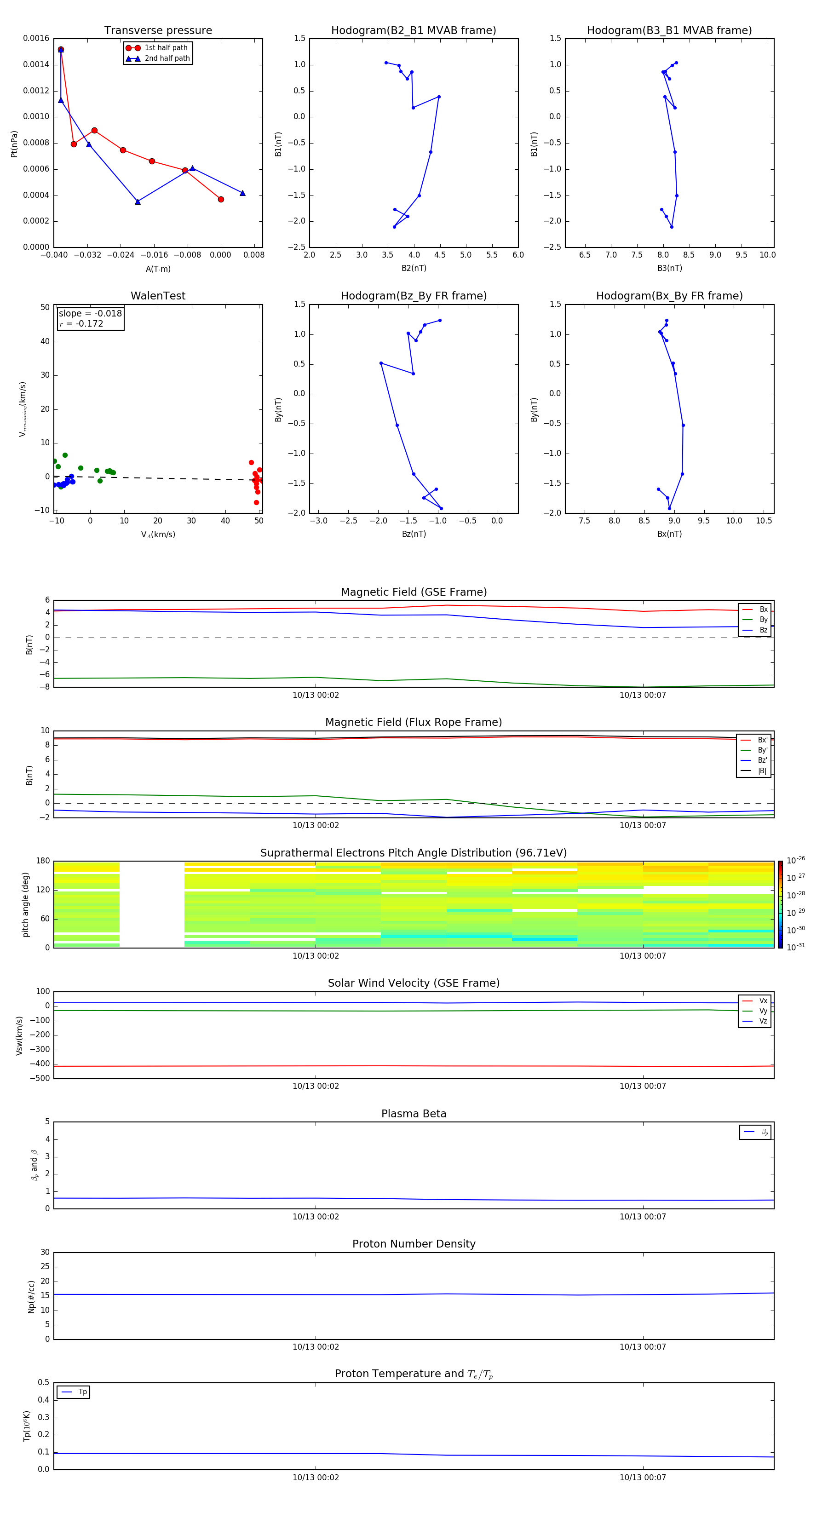Screen dimensions: 828x1518
Task: Click the "B3(nT)" x-axis label
Action: click(669, 268)
